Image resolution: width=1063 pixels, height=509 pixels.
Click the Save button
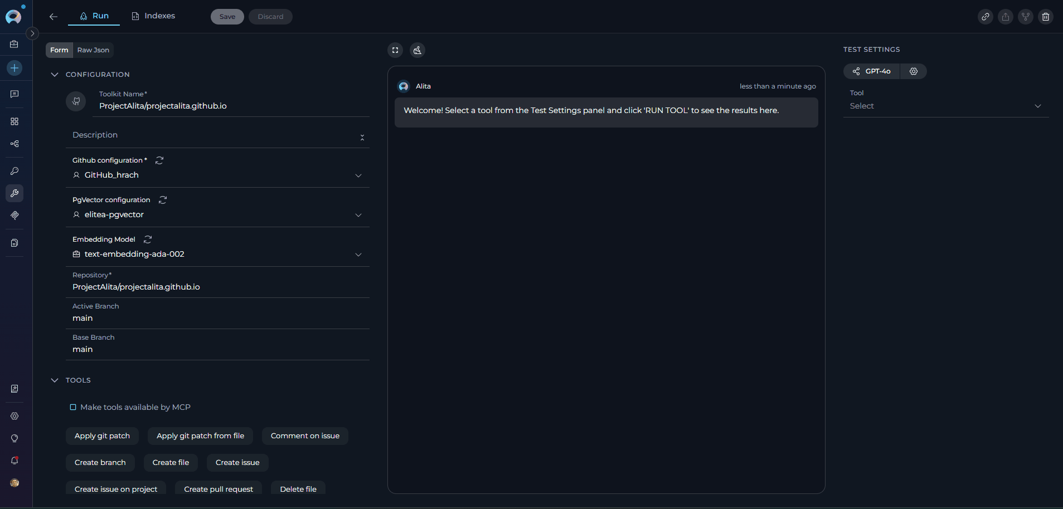point(227,17)
